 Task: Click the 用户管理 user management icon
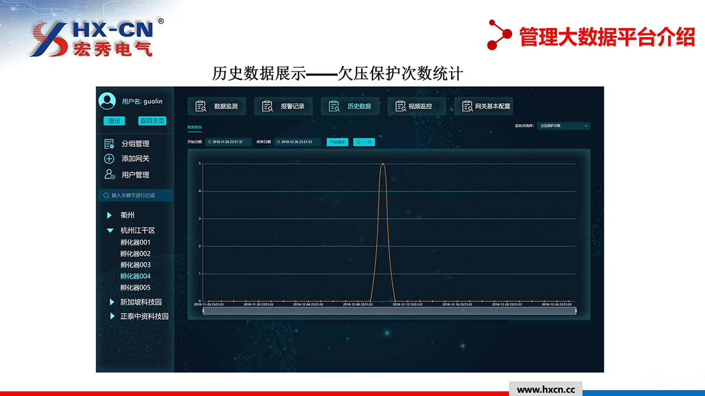click(109, 174)
